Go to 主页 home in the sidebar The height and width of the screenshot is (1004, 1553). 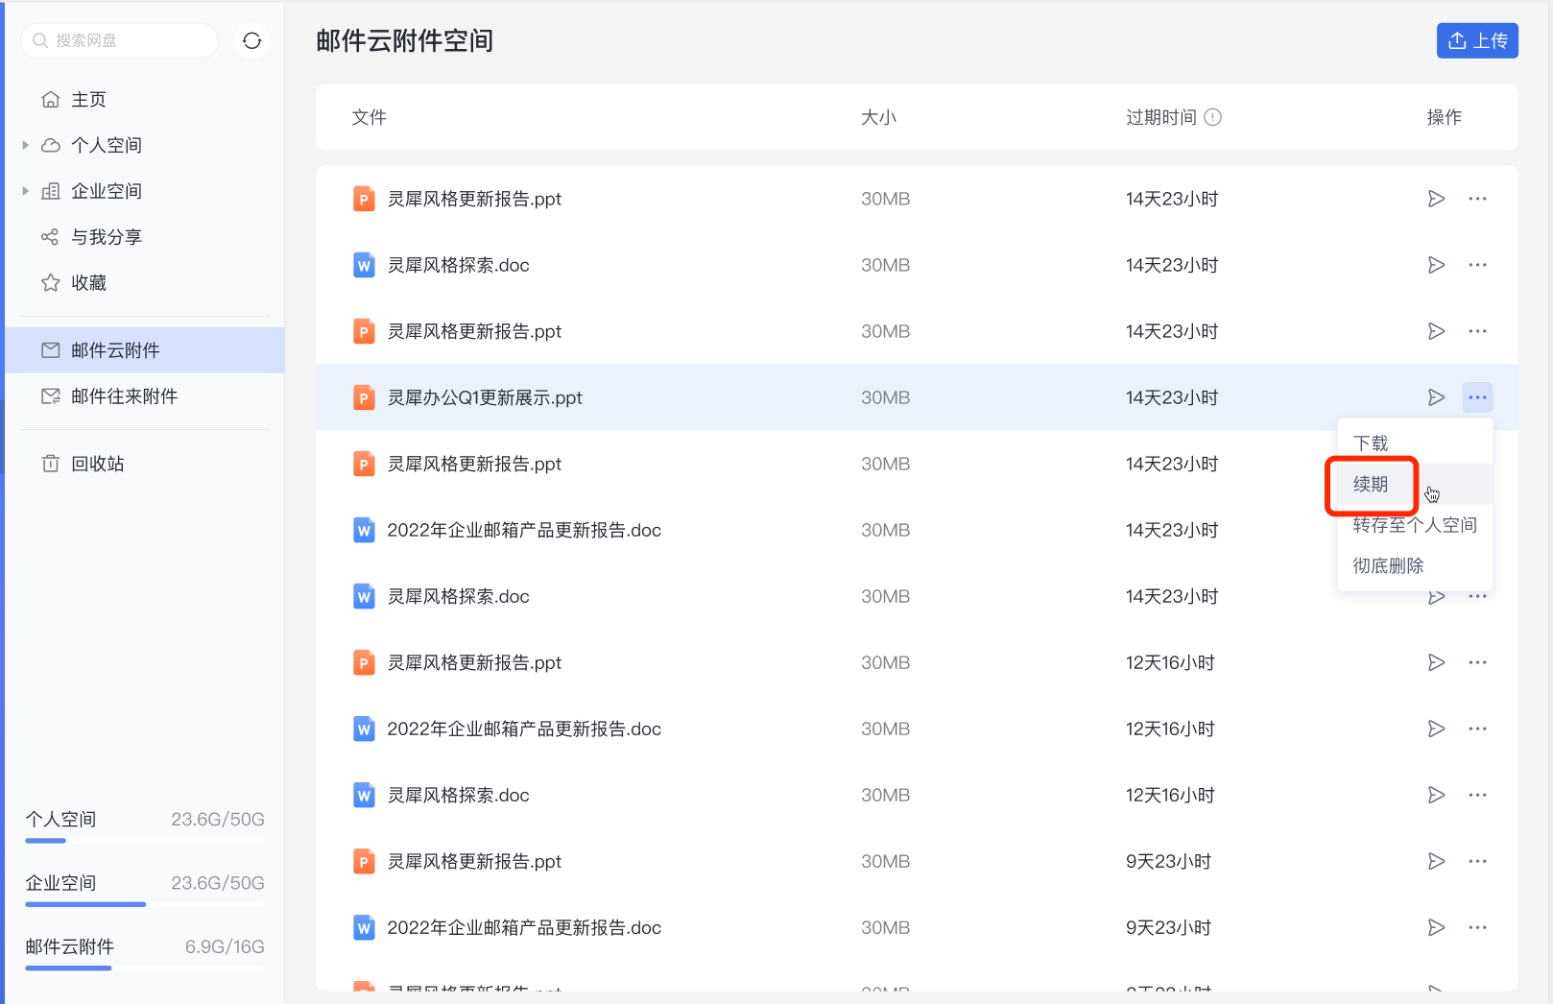(x=88, y=98)
